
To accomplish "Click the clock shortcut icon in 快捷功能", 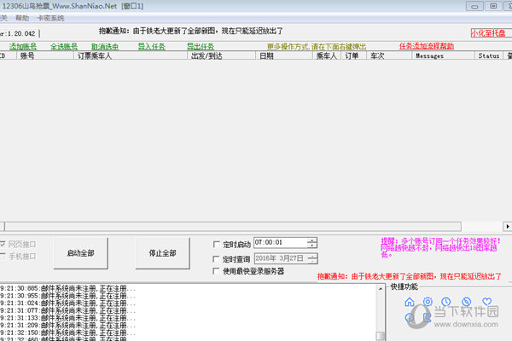I will 446,302.
